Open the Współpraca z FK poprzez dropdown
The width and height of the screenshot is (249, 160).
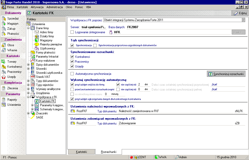[x=243, y=20]
